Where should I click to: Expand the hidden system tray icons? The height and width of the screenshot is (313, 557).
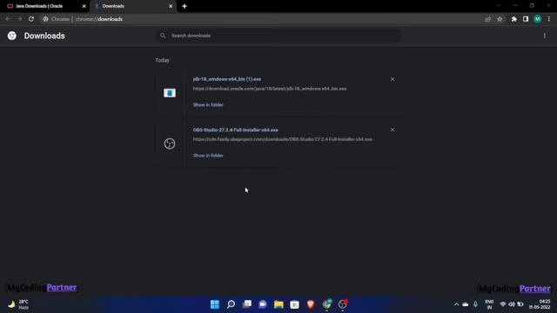pos(456,304)
